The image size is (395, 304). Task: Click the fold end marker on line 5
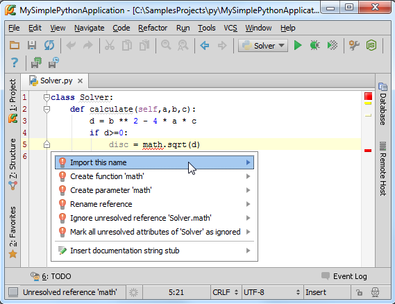tap(47, 144)
